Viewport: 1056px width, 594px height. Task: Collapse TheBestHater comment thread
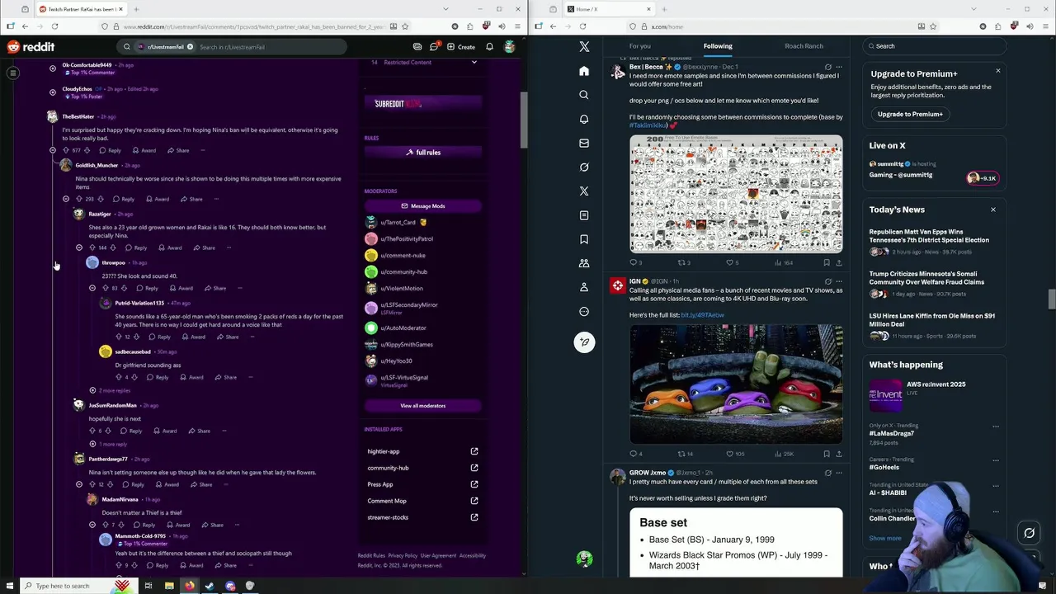pyautogui.click(x=53, y=150)
